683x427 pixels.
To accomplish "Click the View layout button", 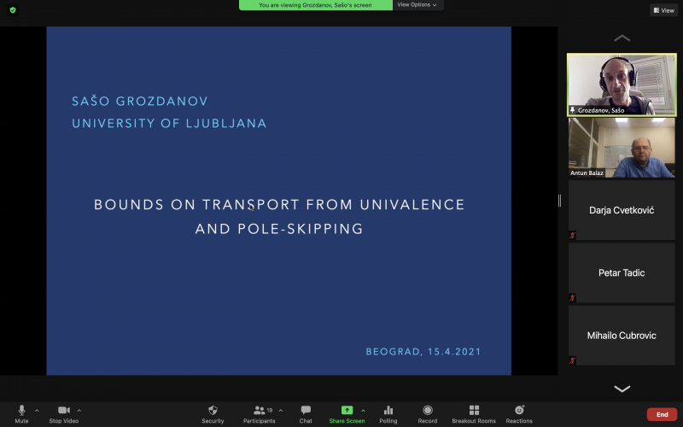I will (x=663, y=10).
